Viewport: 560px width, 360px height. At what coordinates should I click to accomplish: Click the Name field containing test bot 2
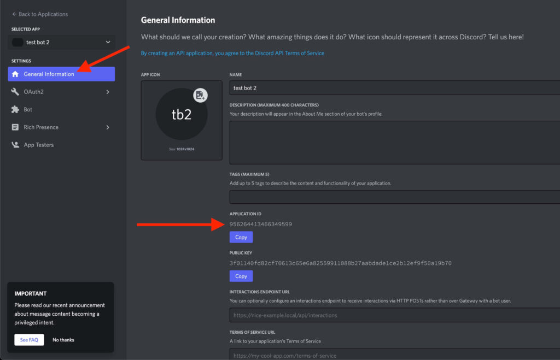394,88
